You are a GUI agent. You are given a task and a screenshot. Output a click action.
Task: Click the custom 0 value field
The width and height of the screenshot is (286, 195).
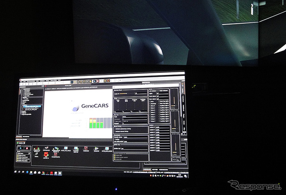click(163, 127)
